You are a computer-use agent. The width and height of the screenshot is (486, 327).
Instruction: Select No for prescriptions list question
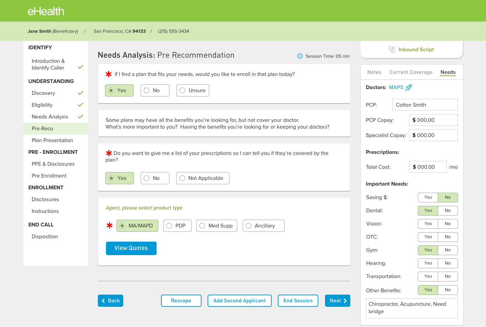155,178
